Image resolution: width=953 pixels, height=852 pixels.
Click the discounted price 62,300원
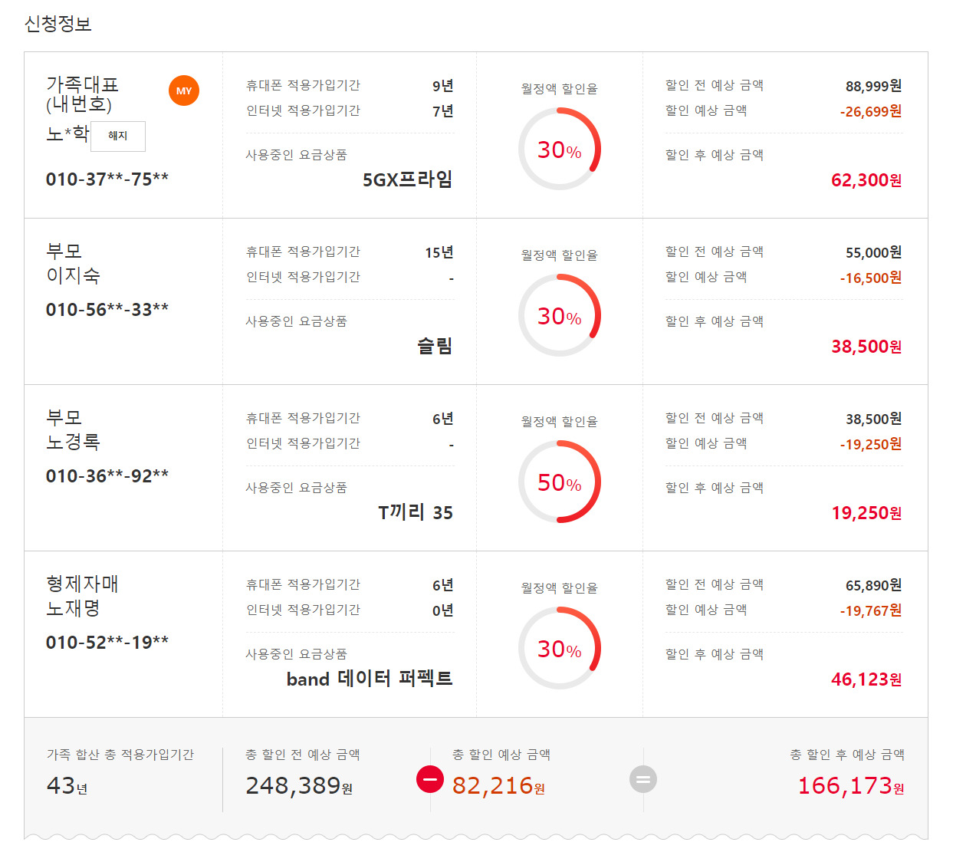[x=866, y=180]
